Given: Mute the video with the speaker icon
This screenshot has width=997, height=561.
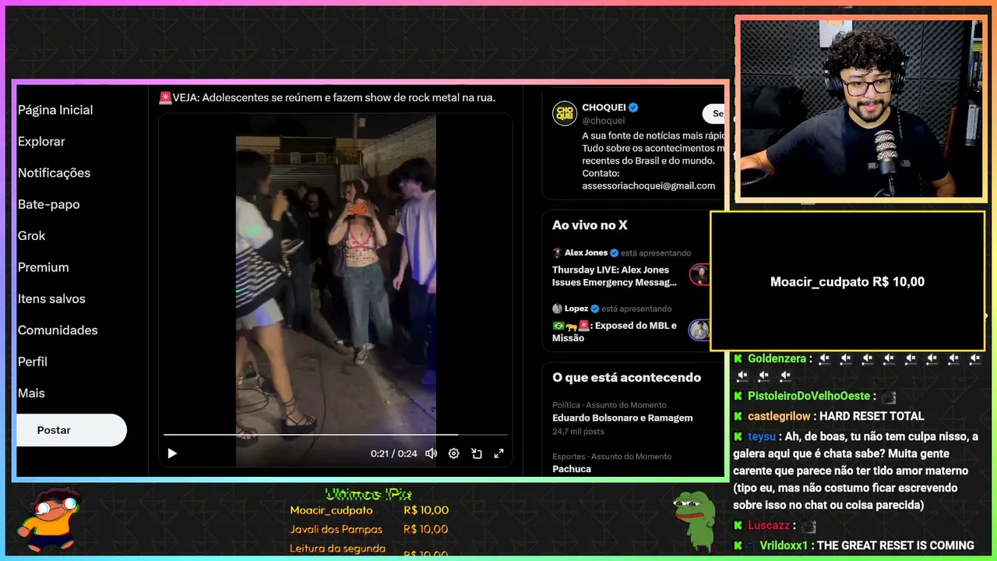Looking at the screenshot, I should 431,453.
